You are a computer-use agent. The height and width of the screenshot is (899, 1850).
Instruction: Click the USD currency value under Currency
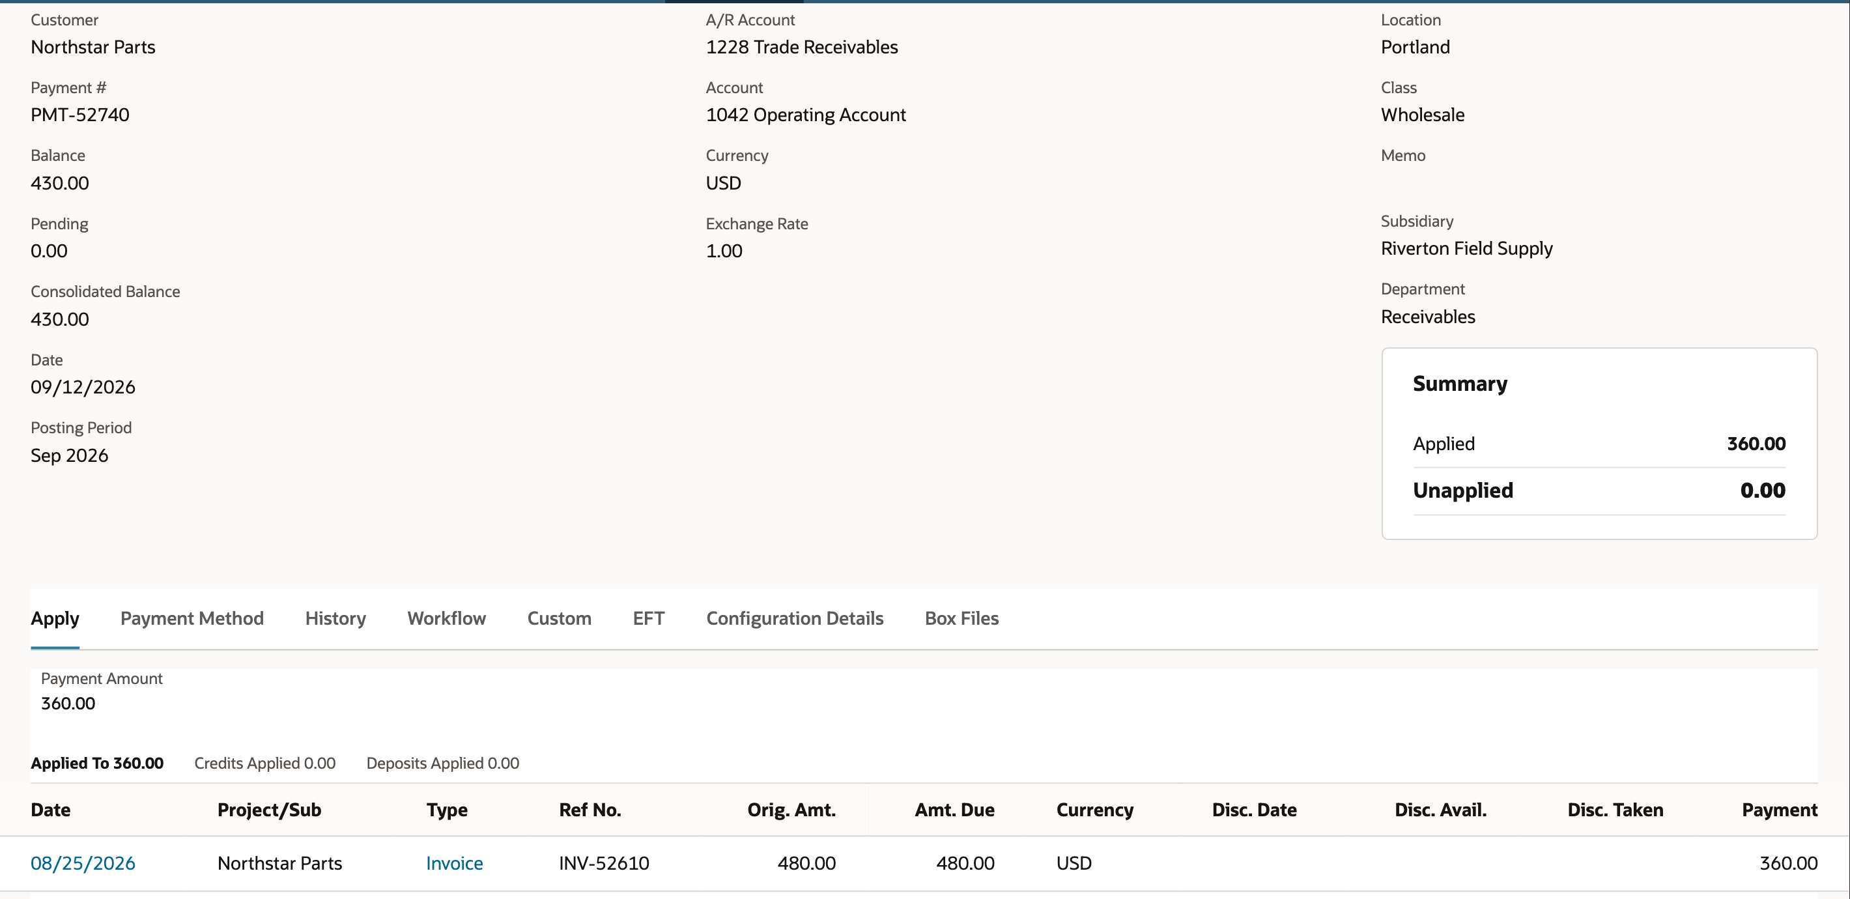(723, 183)
